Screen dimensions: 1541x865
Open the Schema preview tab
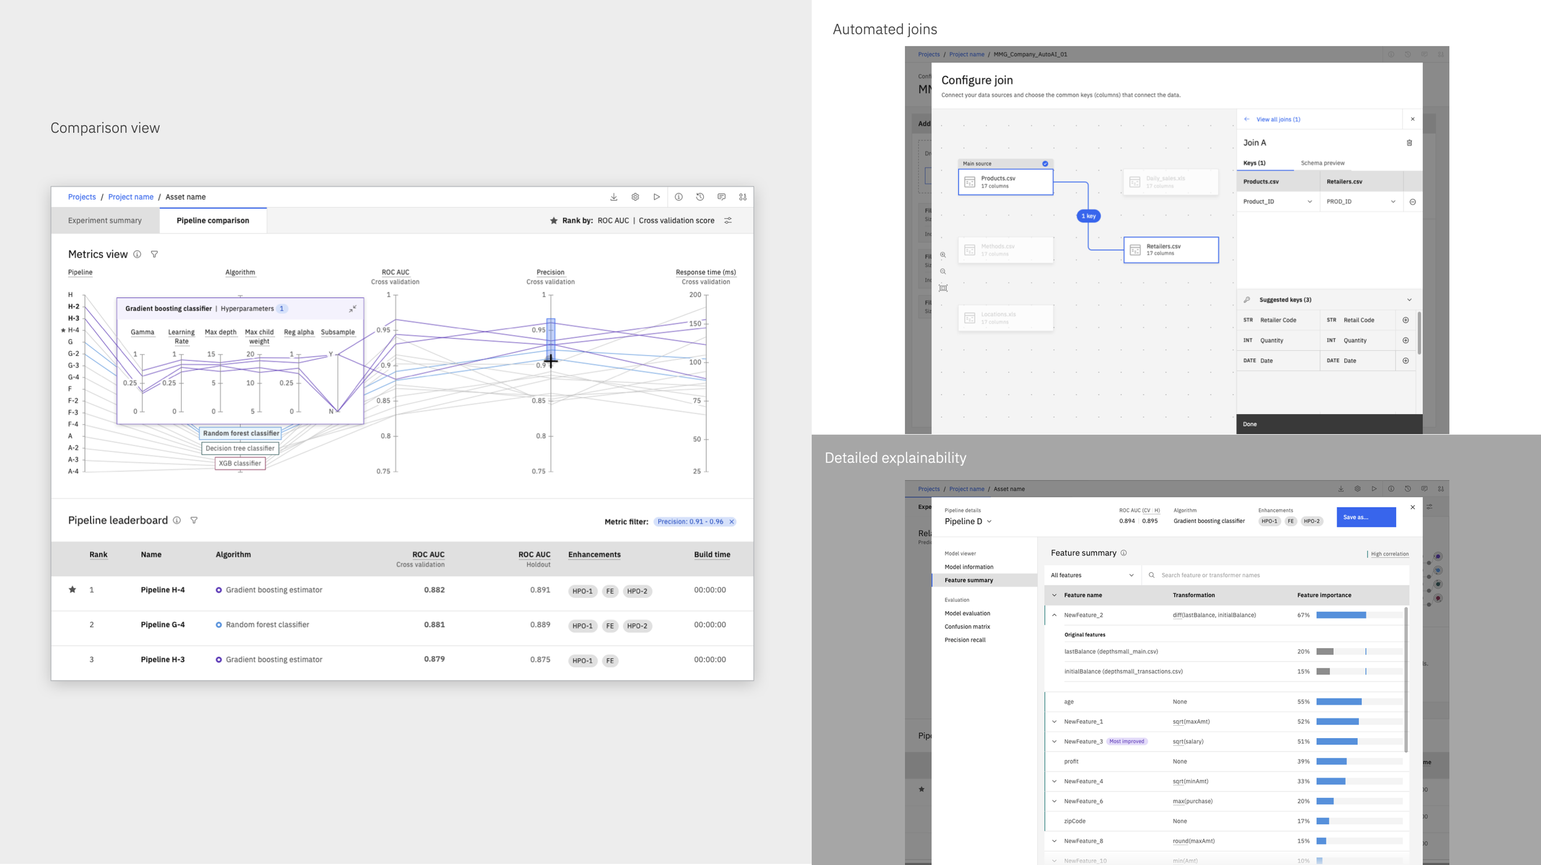pyautogui.click(x=1322, y=163)
